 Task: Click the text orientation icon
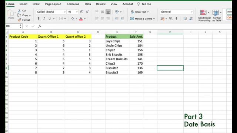coord(117,11)
